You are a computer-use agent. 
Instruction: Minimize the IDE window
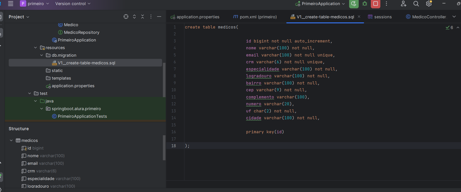(444, 4)
